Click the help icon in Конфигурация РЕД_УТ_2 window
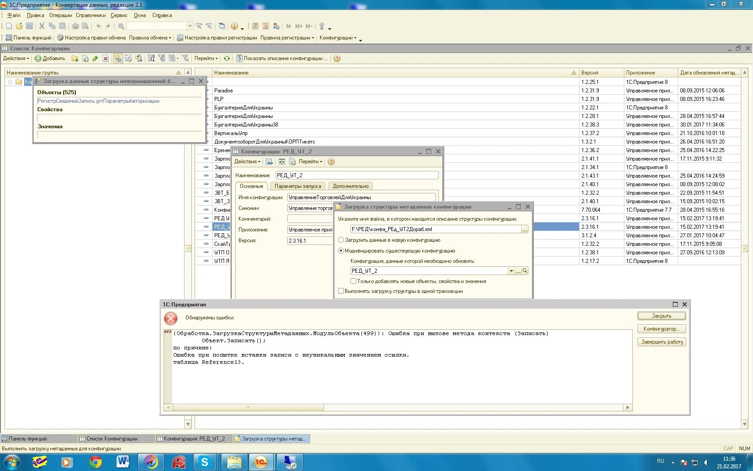Viewport: 753px width, 471px height. coord(331,161)
